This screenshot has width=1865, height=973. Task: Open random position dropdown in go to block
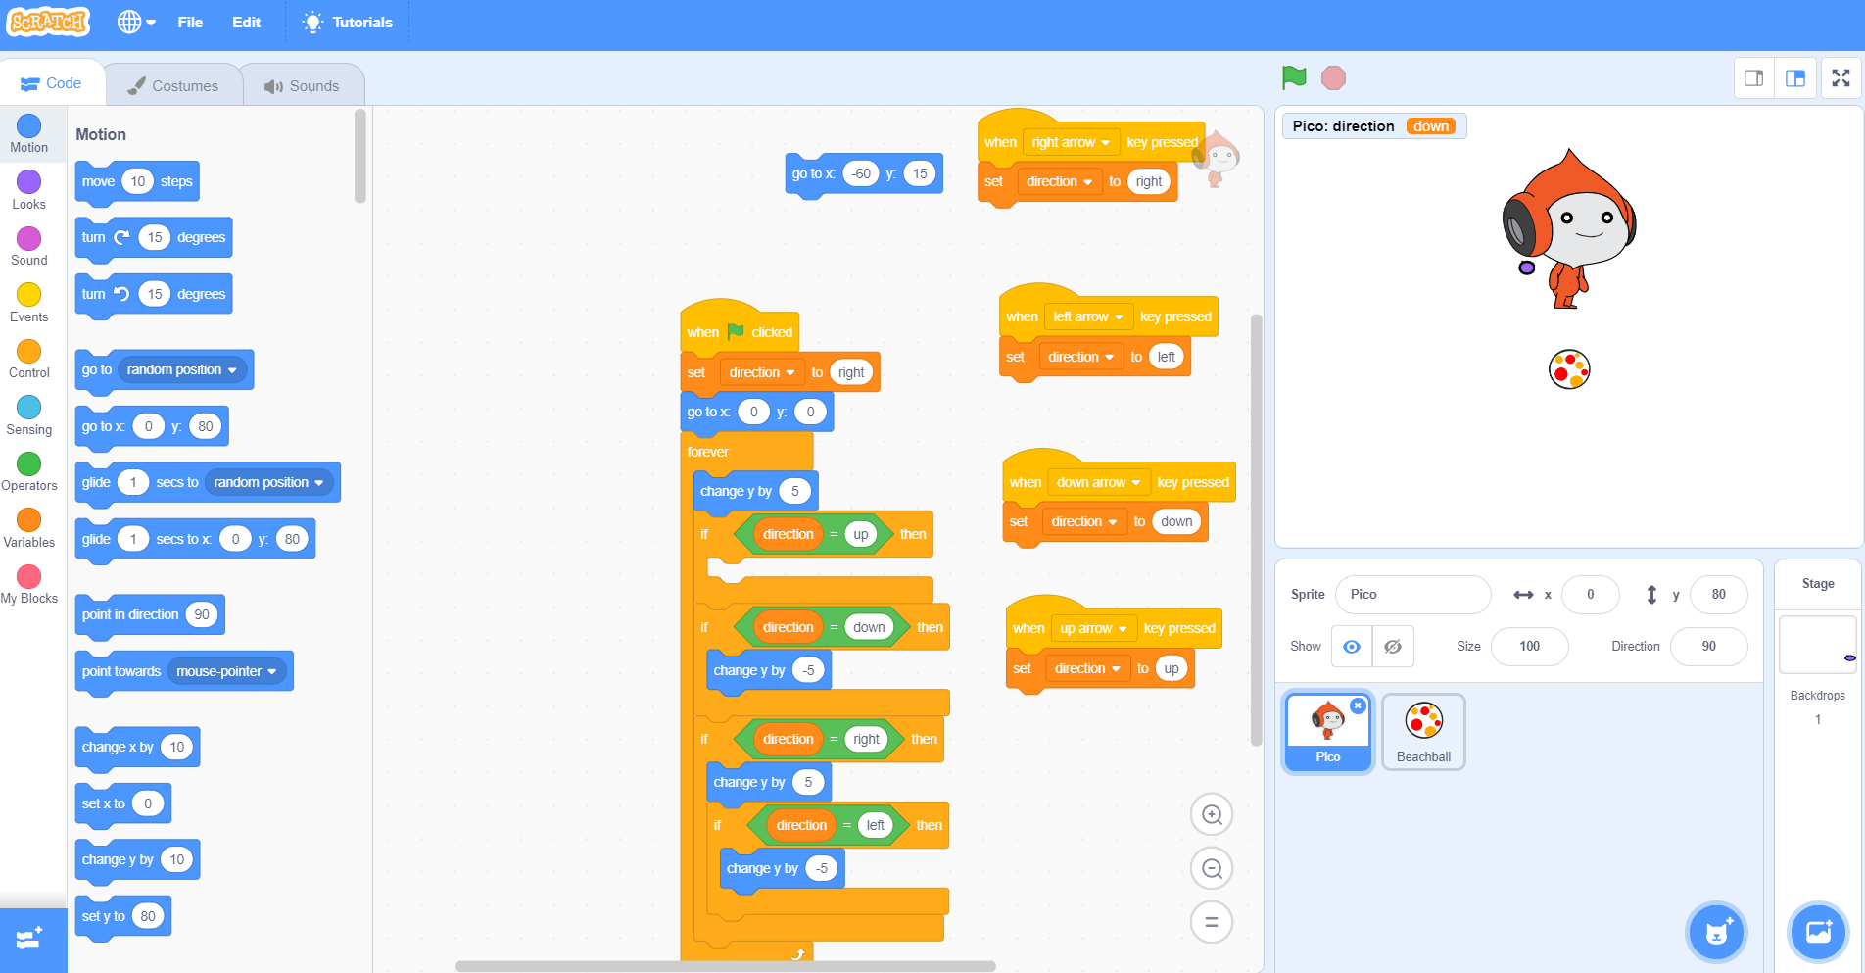tap(182, 369)
